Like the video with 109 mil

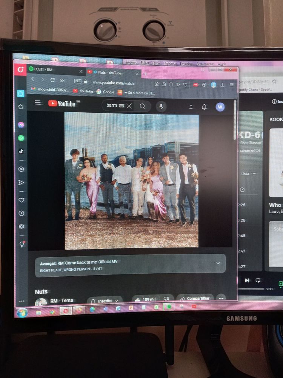pyautogui.click(x=146, y=299)
